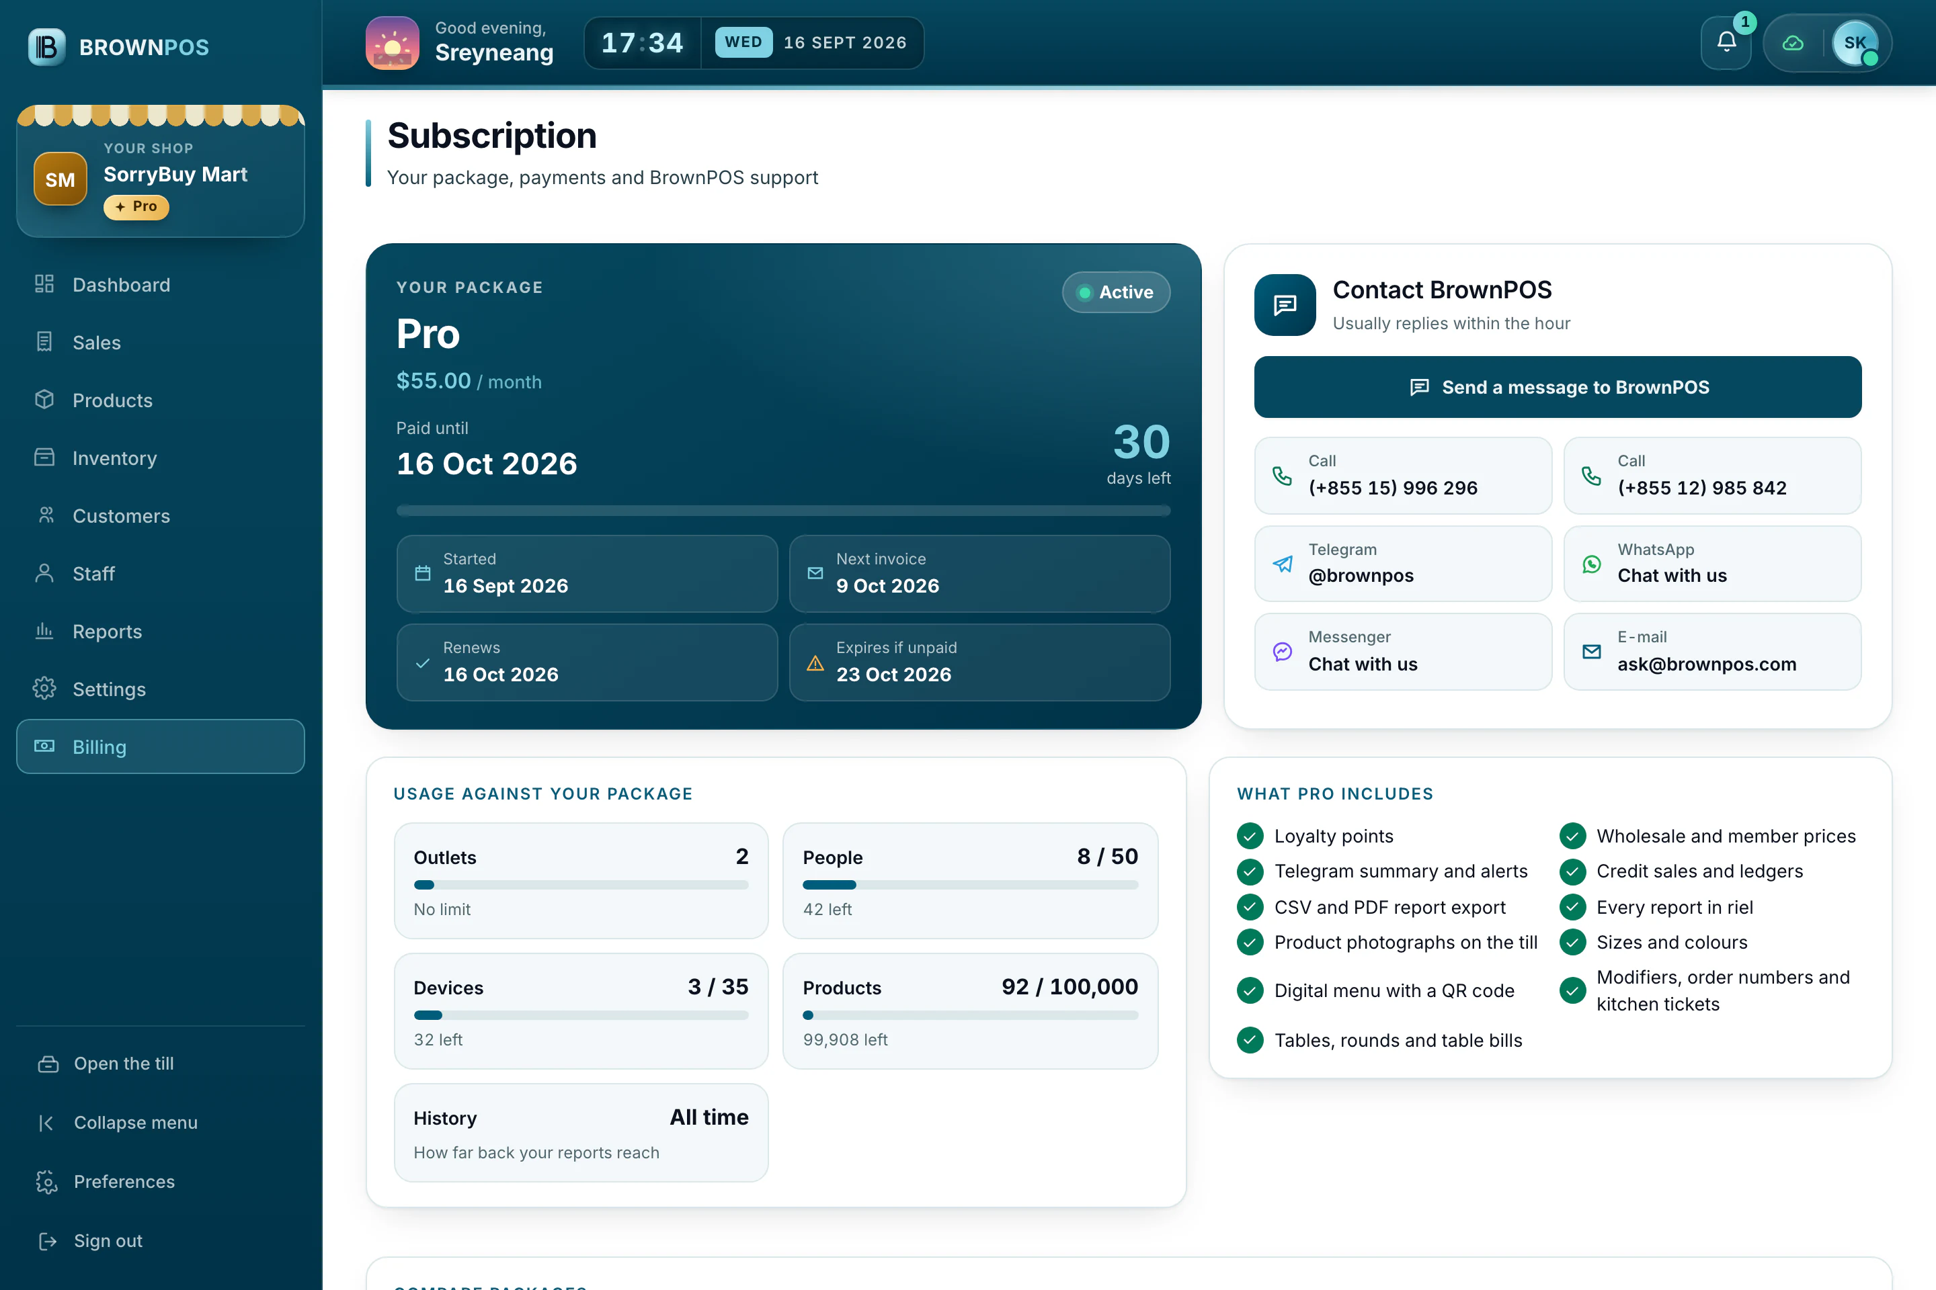Open the notifications bell
Image resolution: width=1936 pixels, height=1290 pixels.
click(x=1726, y=42)
